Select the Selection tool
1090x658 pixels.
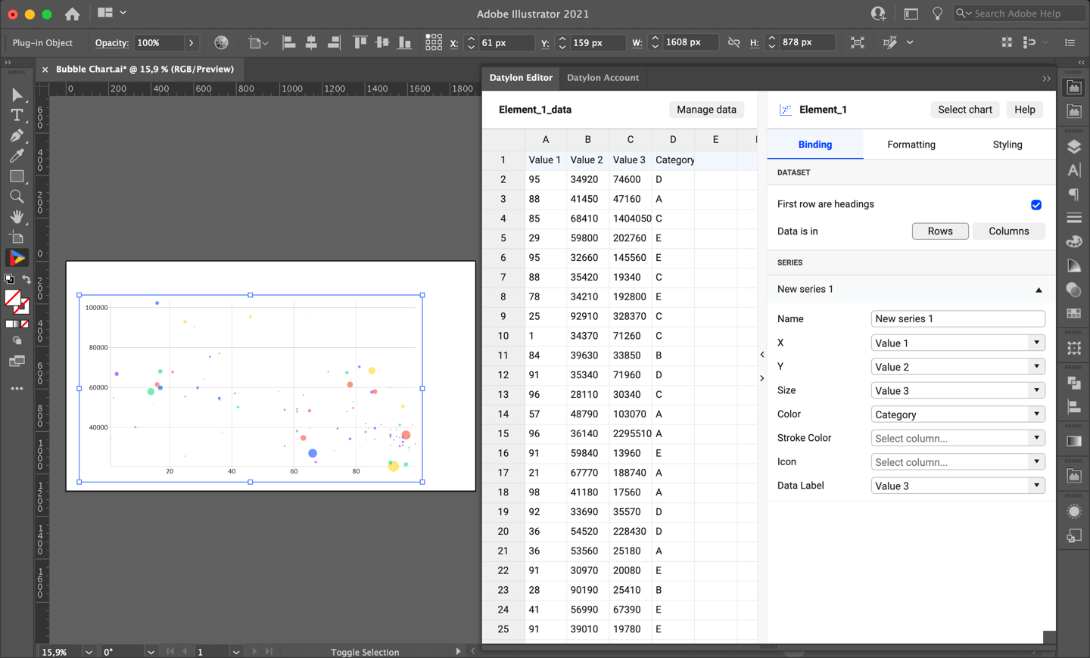17,95
